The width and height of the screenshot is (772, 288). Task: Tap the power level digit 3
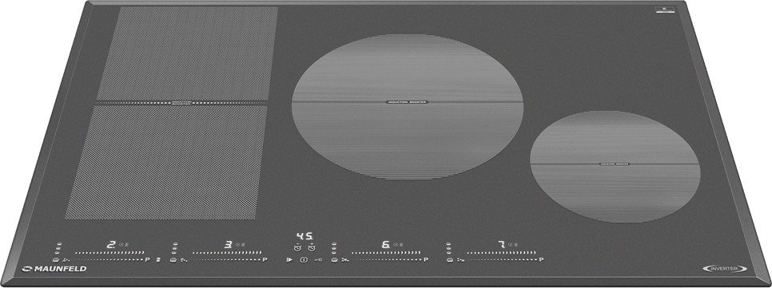click(228, 244)
